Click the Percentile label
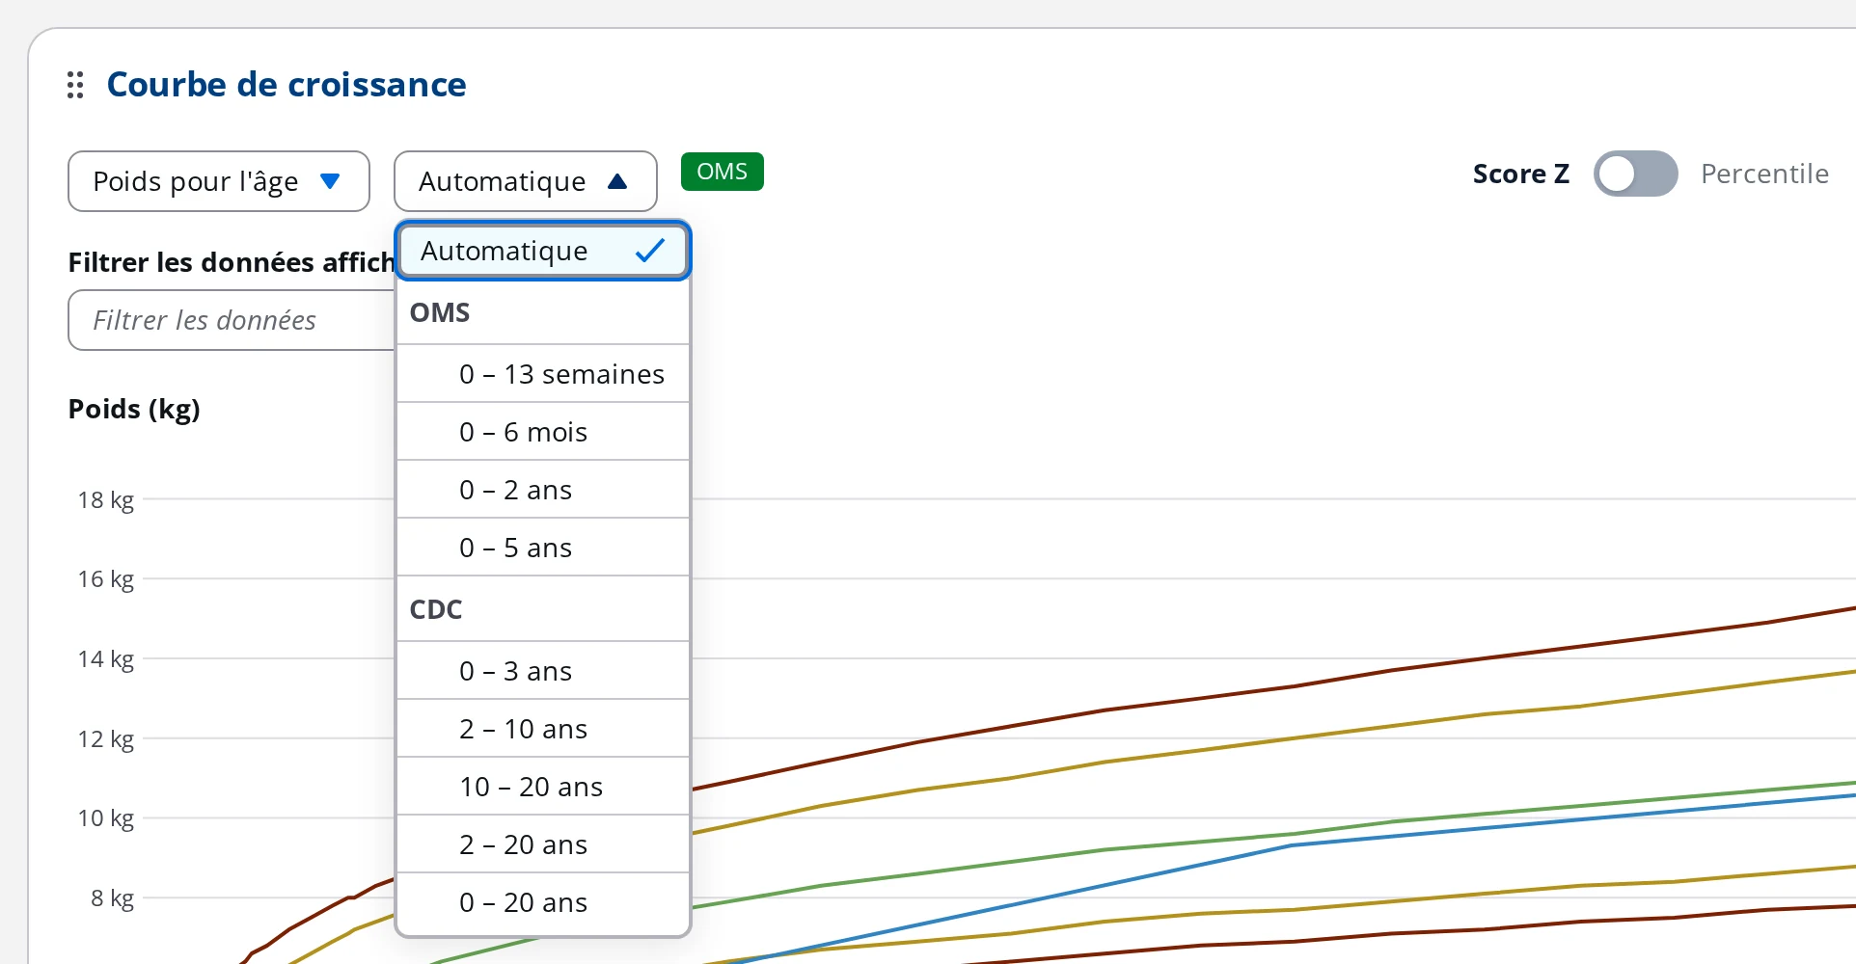 coord(1764,174)
